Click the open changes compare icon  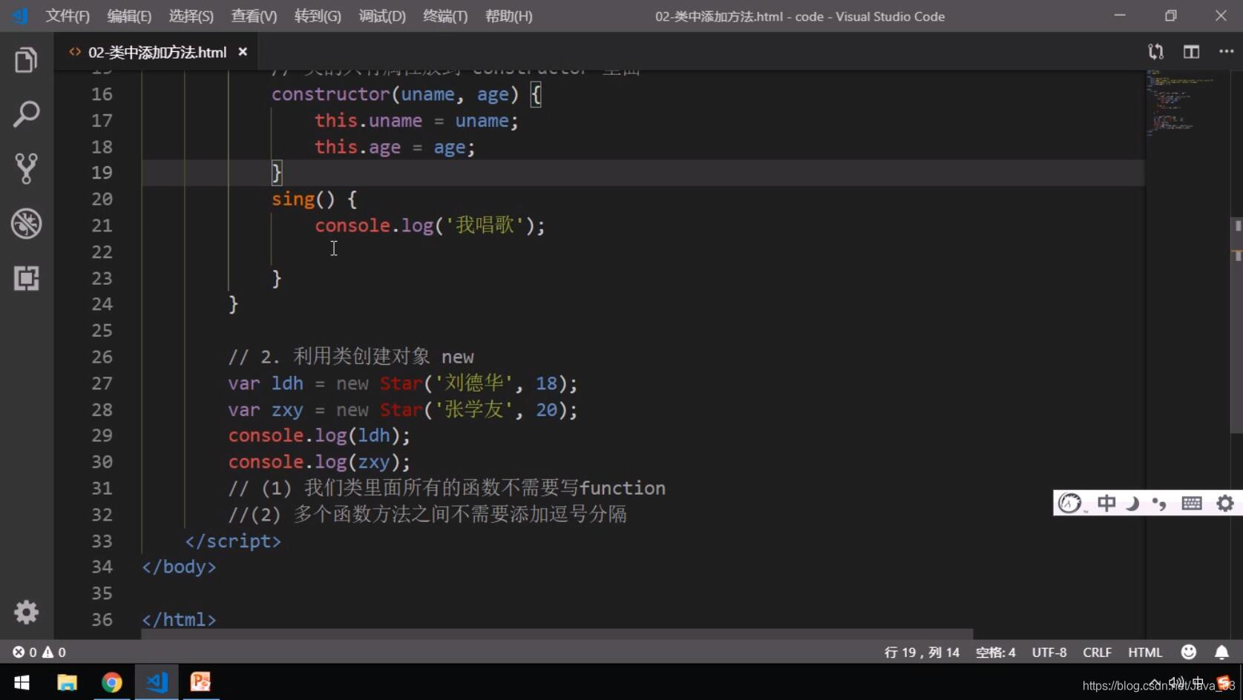pyautogui.click(x=1155, y=51)
